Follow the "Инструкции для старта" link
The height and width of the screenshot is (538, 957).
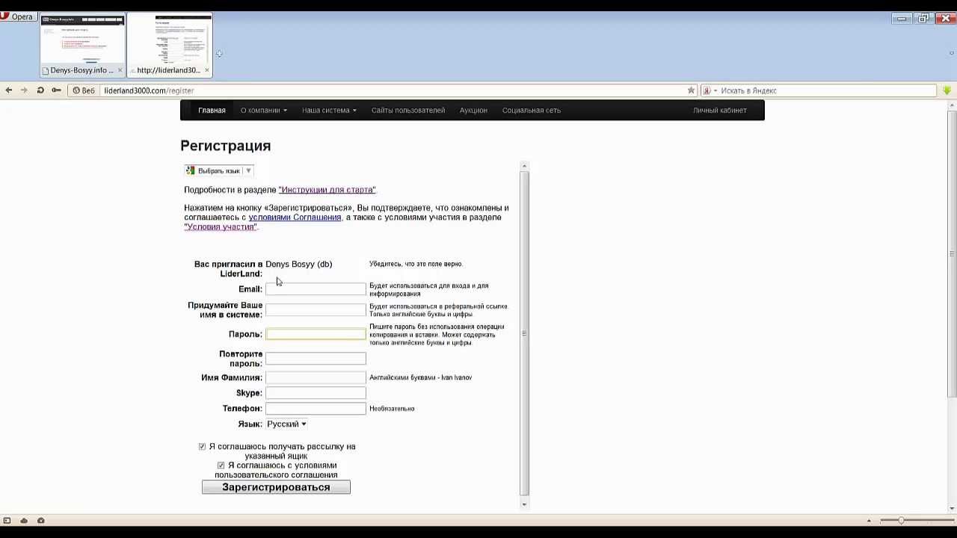tap(327, 190)
